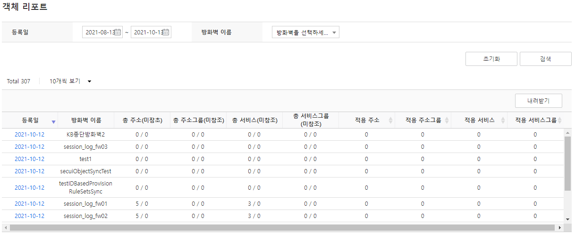Select the session_log_fw02 firewall name cell
The image size is (575, 234).
86,216
